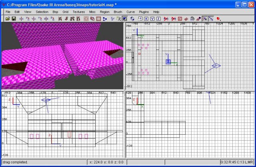Screen dimensions: 256x167
Task: Open the Grid menu
Action: tap(65, 12)
